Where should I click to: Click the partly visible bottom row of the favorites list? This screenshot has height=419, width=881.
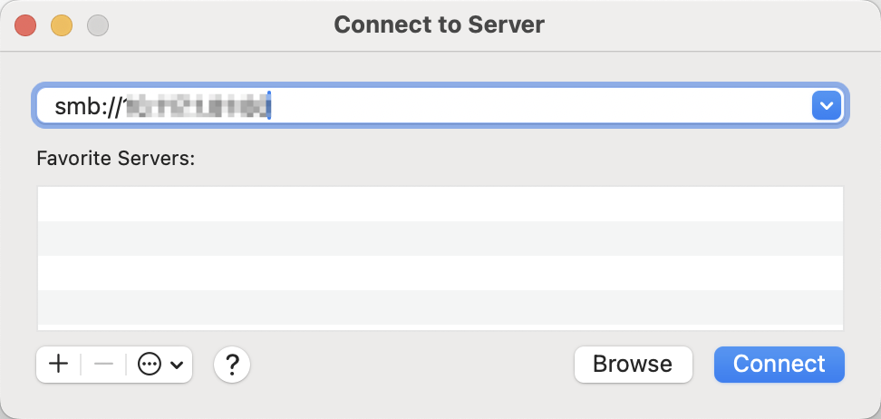(x=440, y=327)
